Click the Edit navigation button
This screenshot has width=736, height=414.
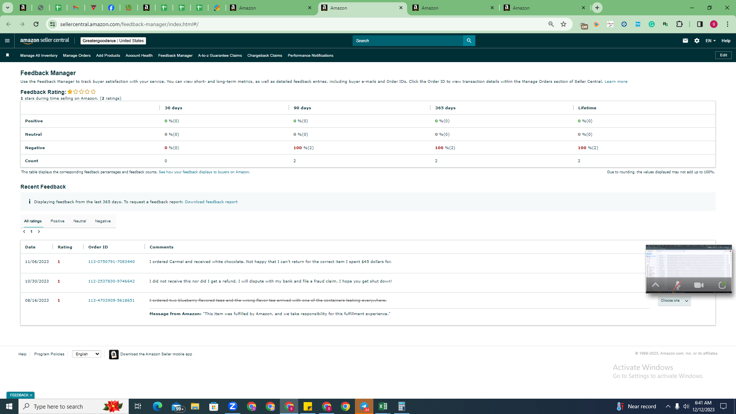coord(723,55)
